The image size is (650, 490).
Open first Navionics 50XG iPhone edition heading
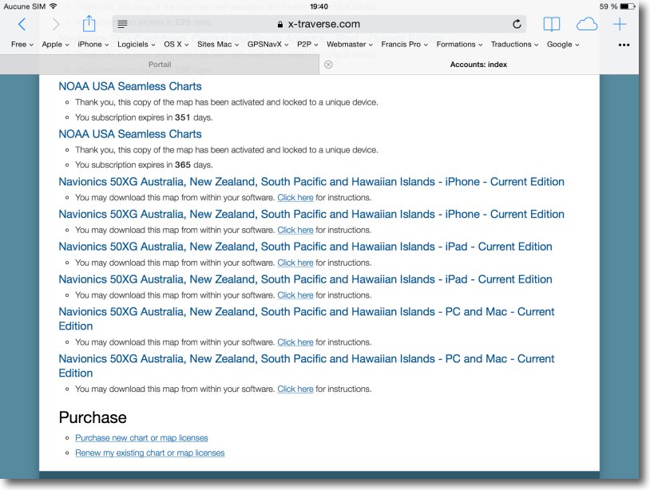tap(311, 181)
